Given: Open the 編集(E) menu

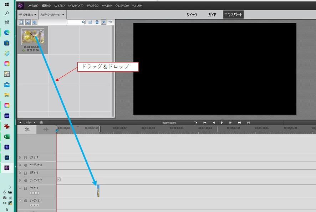Looking at the screenshot, I should (x=46, y=6).
